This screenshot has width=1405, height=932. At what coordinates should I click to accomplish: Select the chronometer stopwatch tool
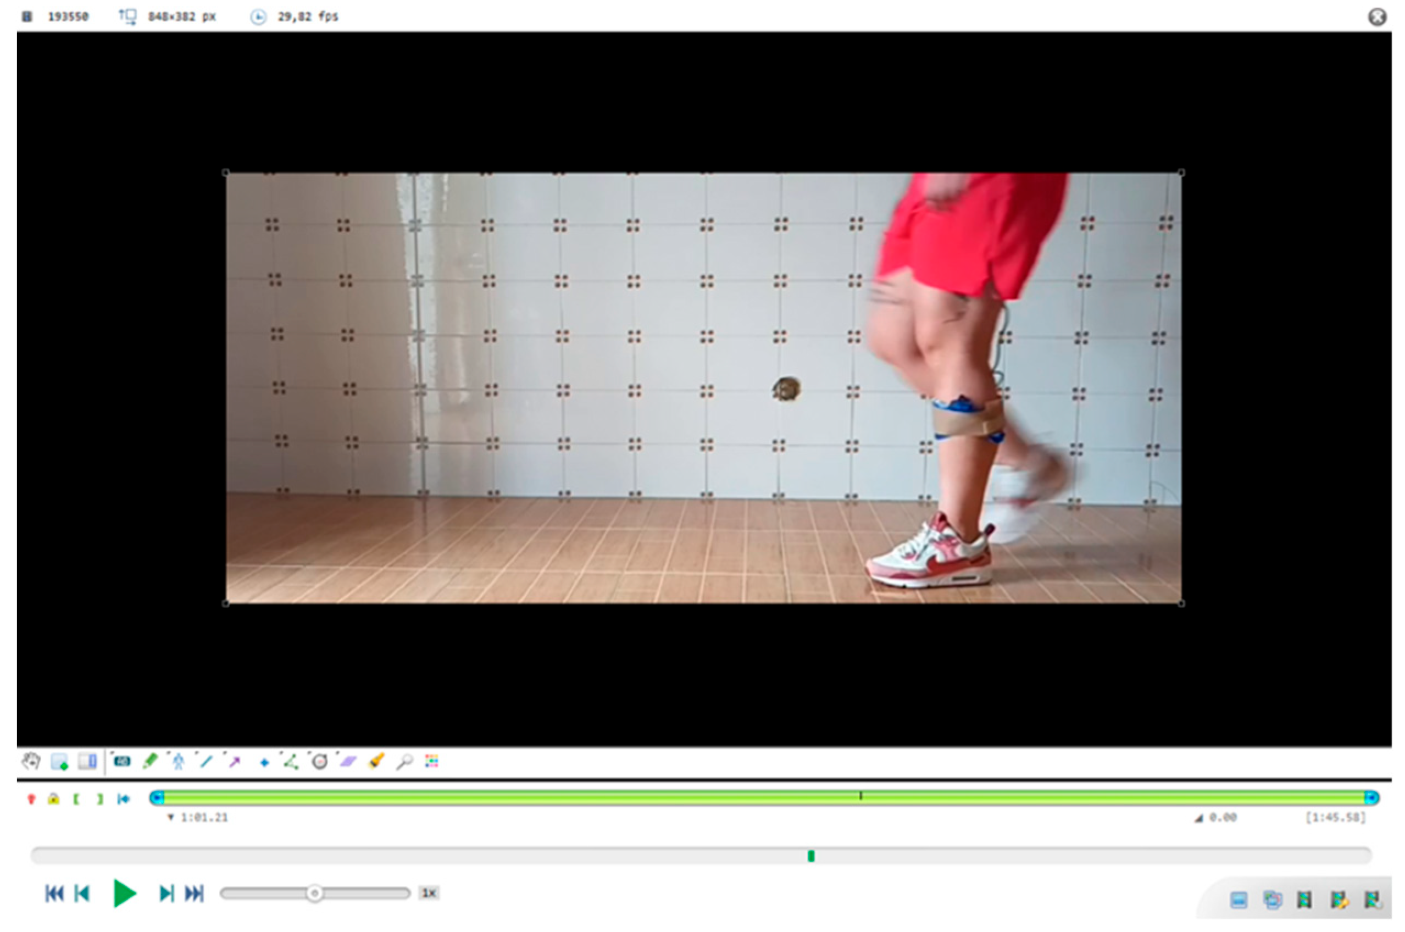[x=320, y=762]
